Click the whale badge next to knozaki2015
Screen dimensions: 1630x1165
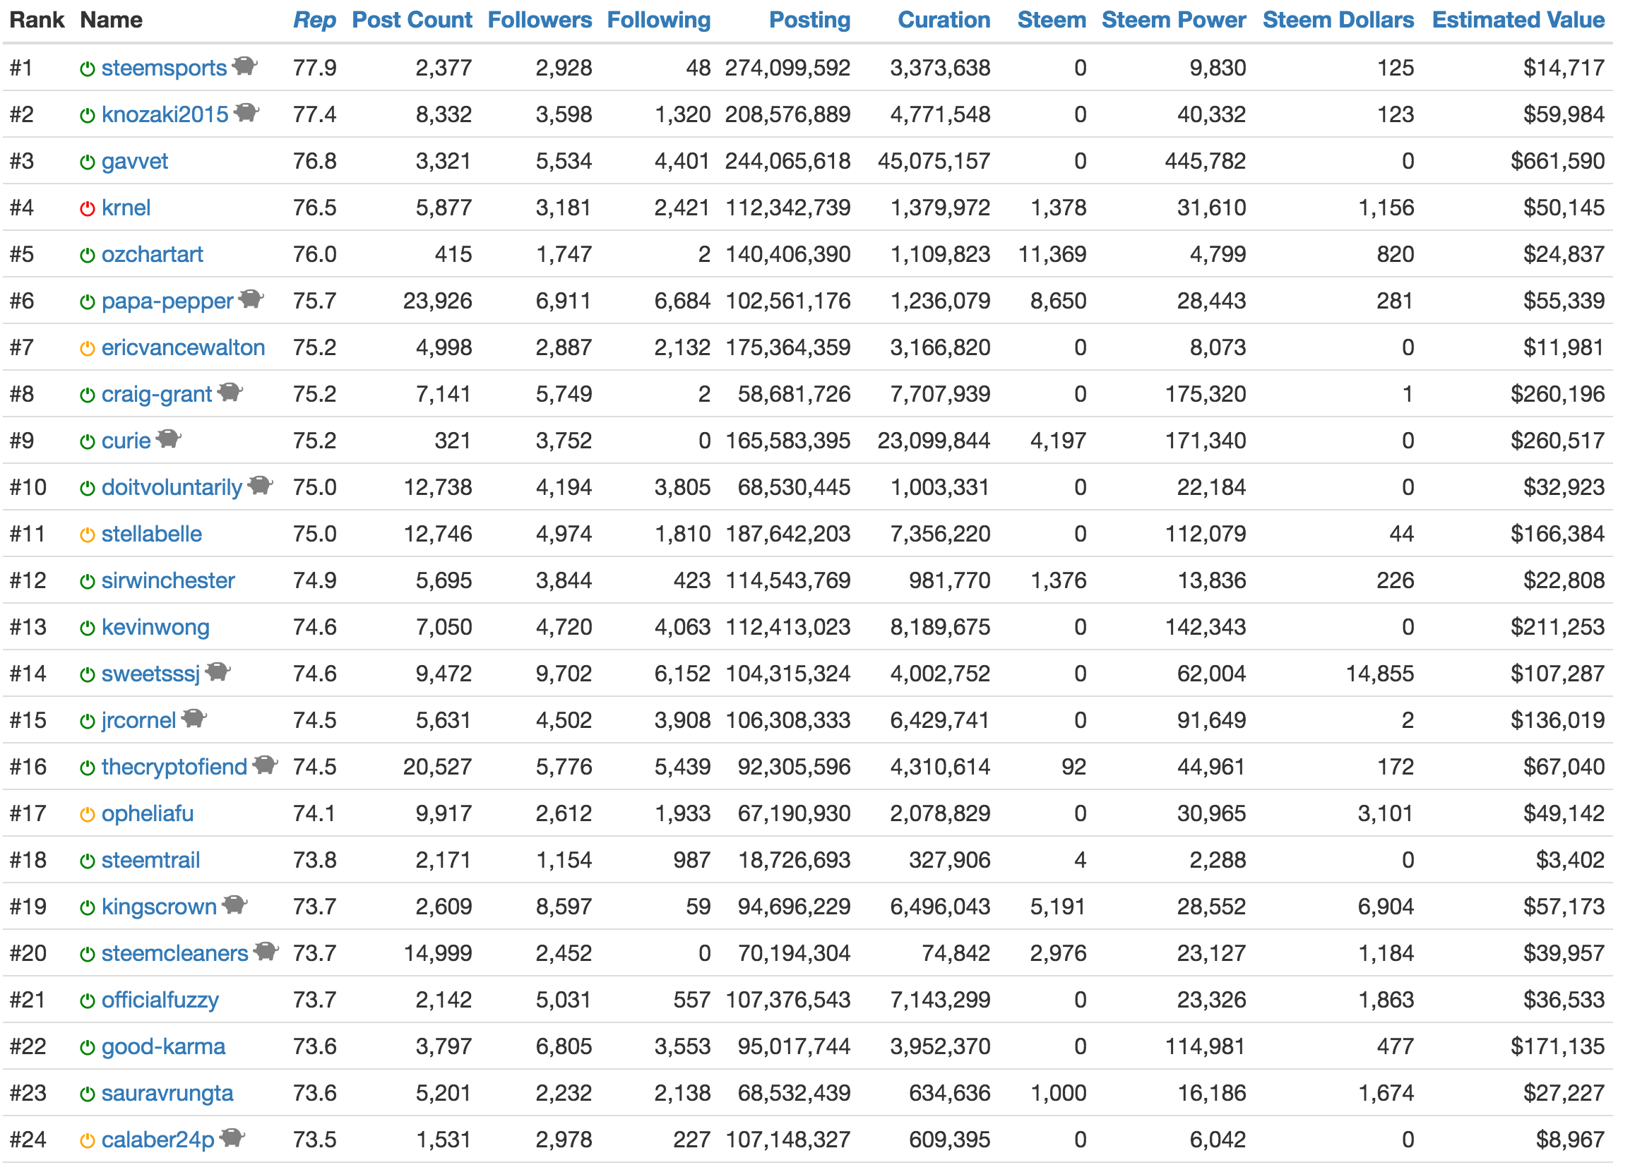point(246,113)
